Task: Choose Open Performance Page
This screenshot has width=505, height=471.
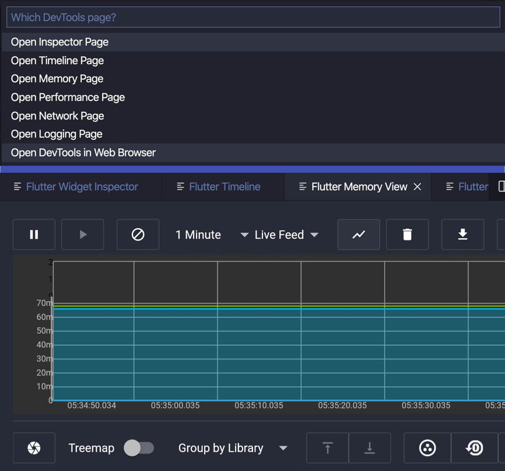Action: coord(253,97)
